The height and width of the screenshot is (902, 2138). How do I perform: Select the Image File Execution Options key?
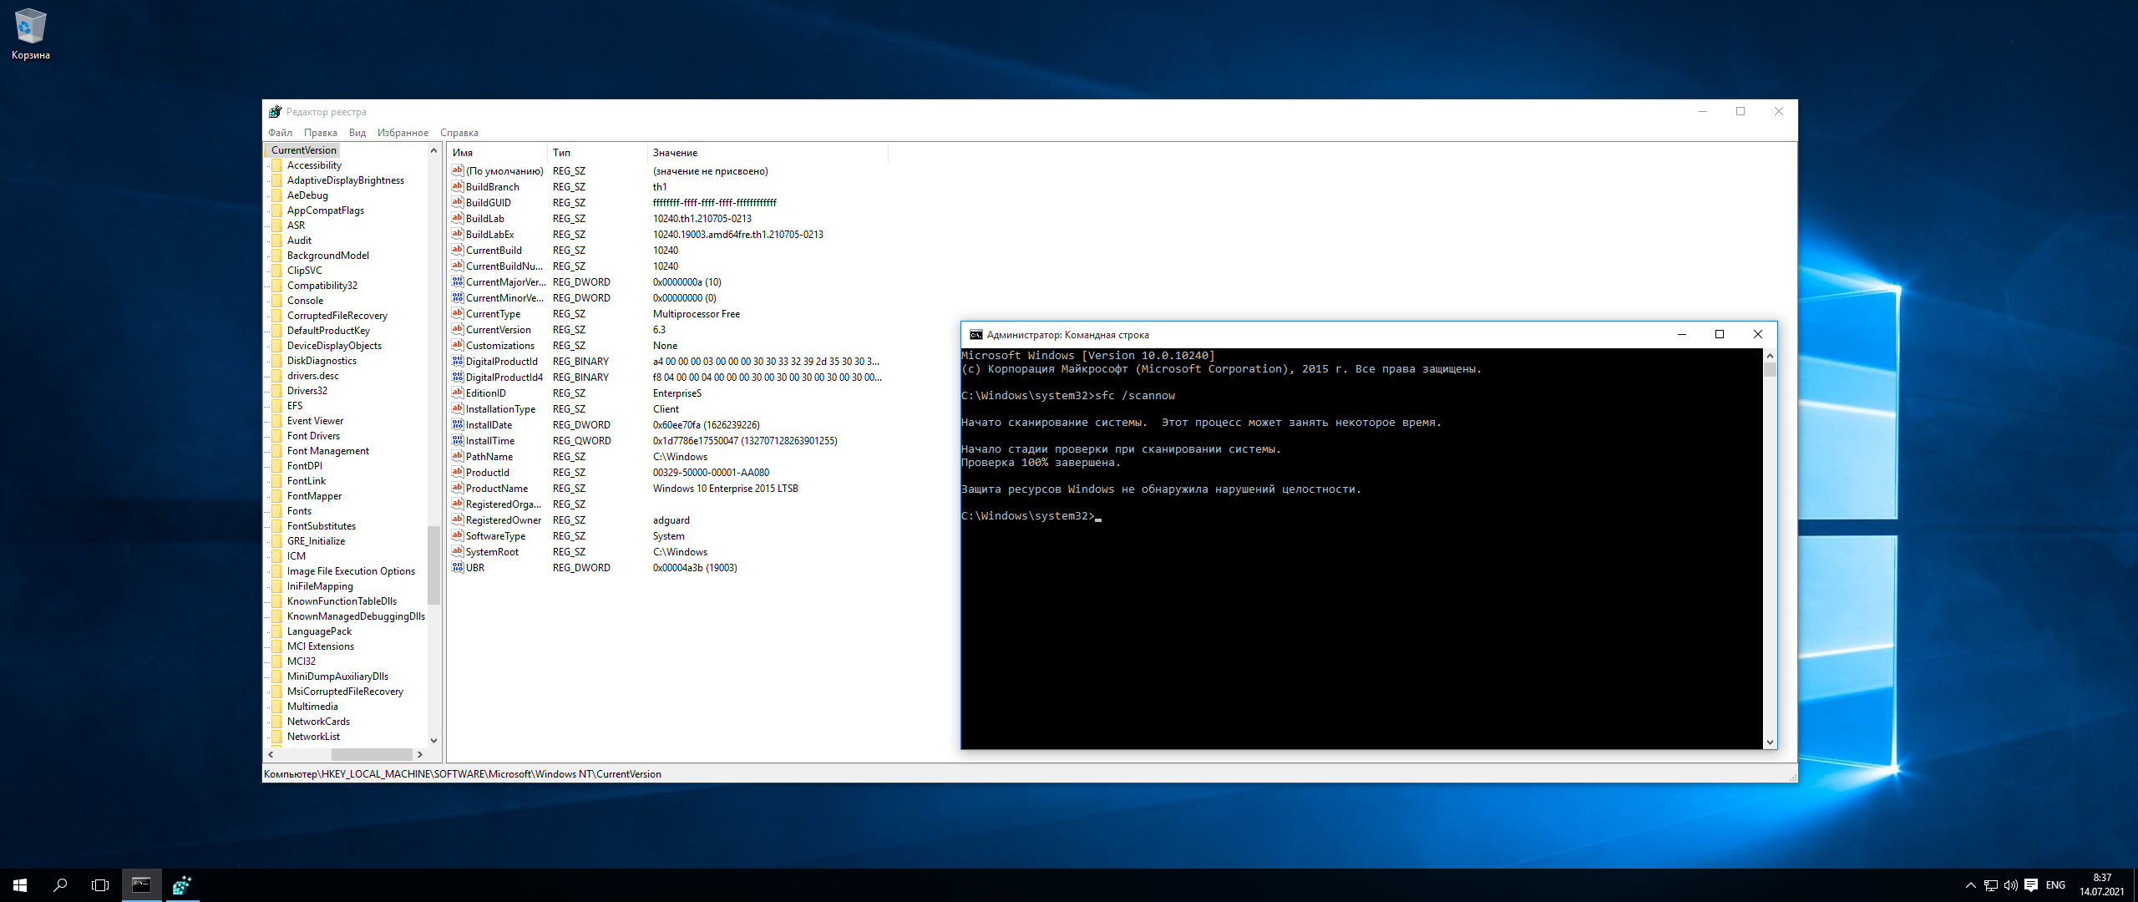pos(351,571)
